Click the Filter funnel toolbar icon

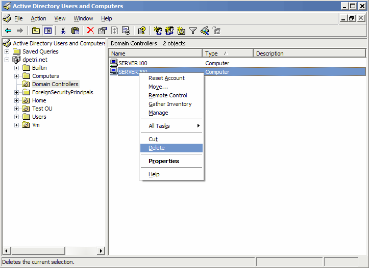pos(193,31)
